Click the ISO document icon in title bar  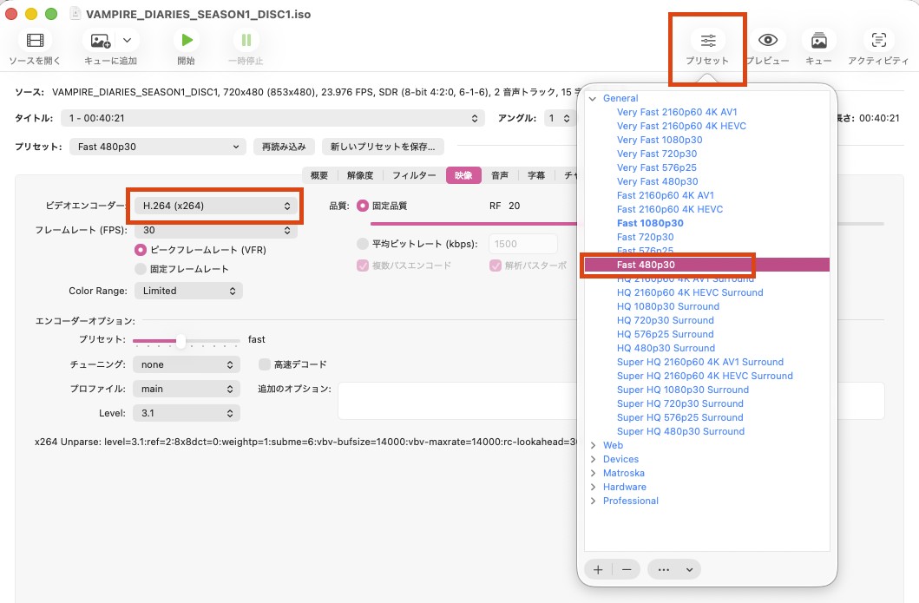(75, 14)
